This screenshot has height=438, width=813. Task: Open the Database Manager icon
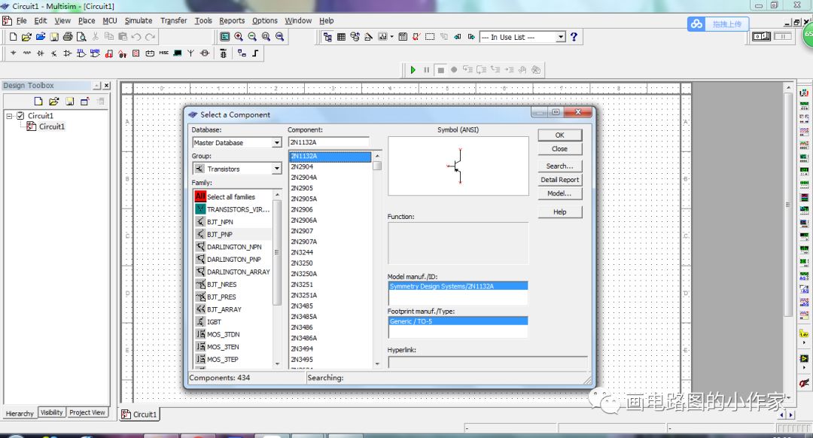[x=355, y=37]
